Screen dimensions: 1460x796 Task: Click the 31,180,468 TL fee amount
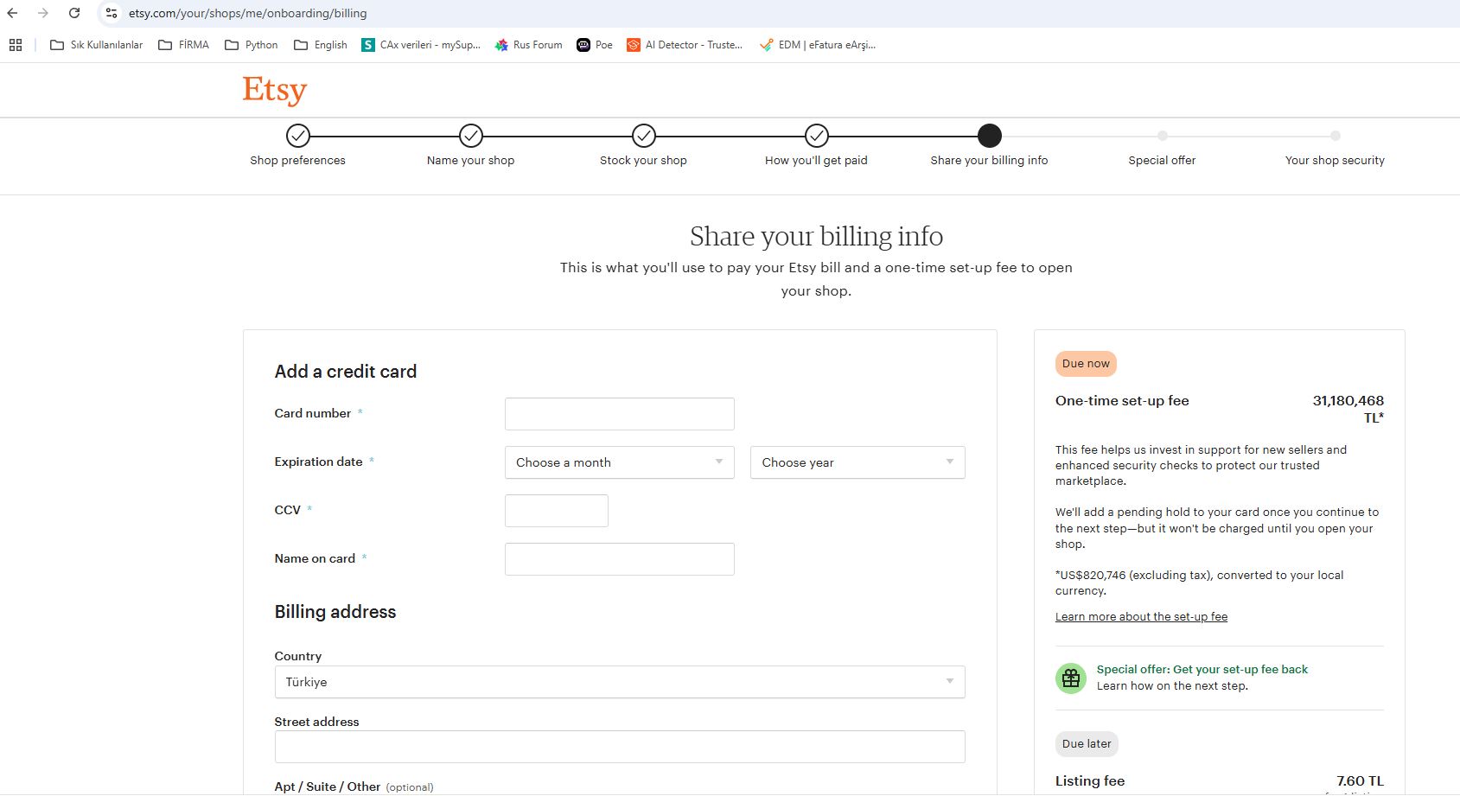tap(1348, 409)
